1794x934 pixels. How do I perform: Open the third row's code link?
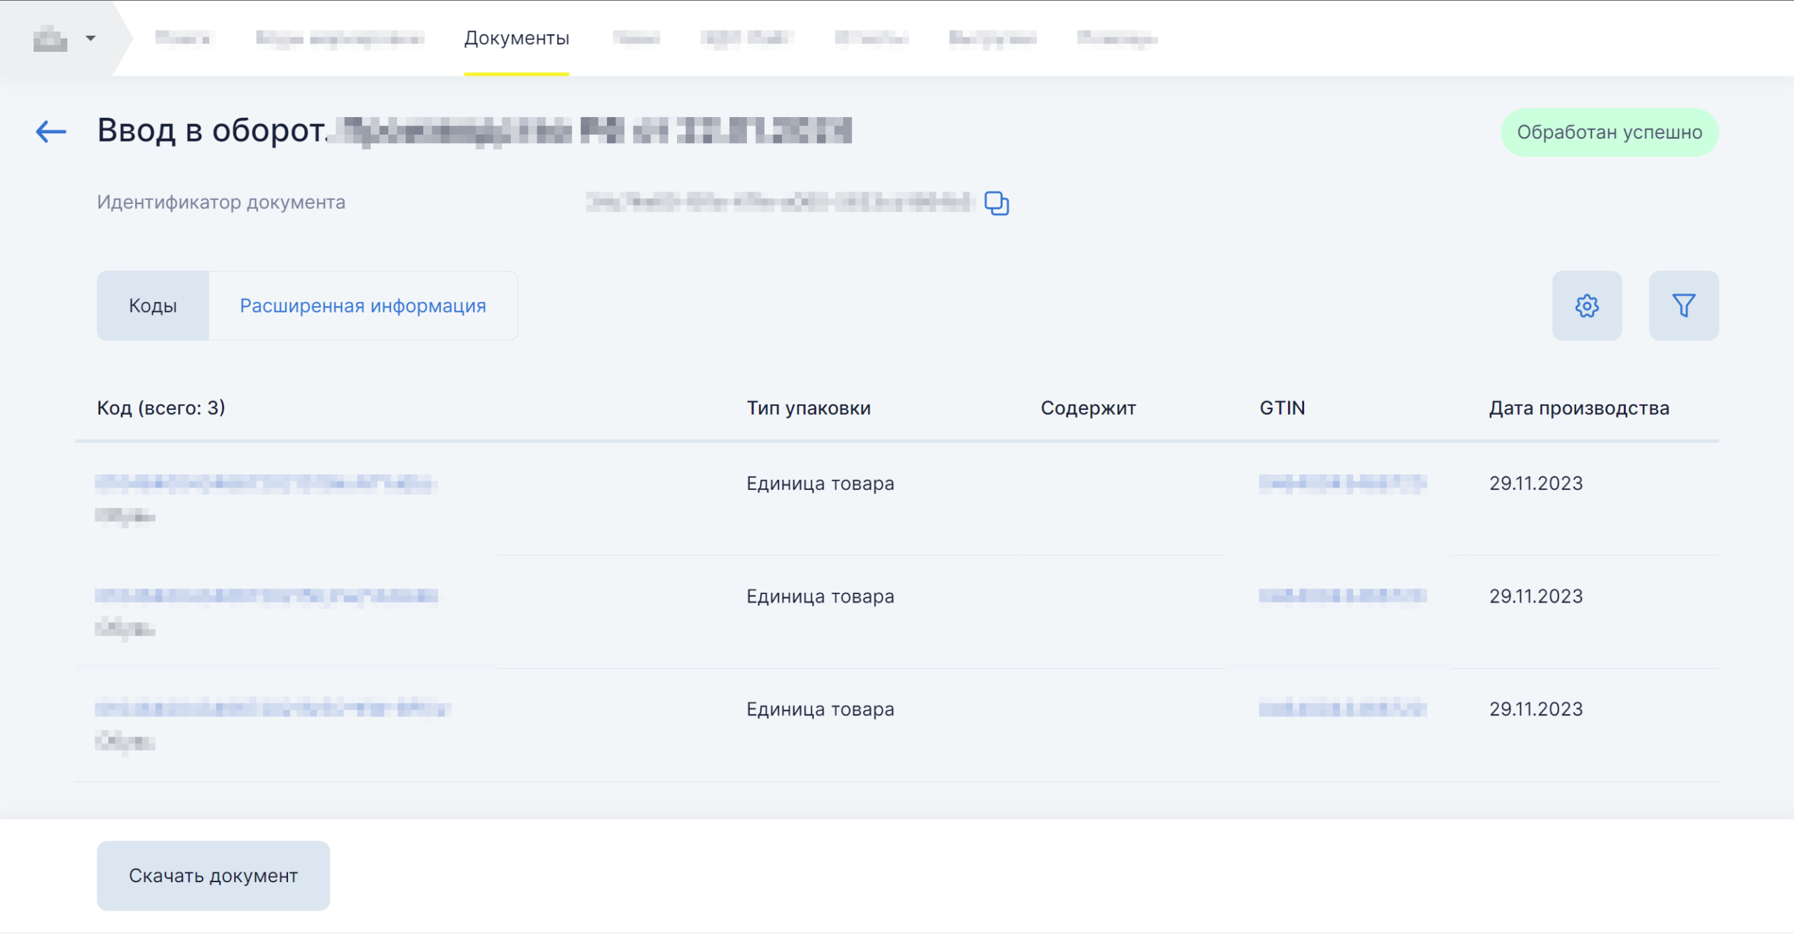272,708
